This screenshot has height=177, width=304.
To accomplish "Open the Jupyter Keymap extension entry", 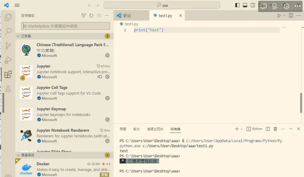I will click(64, 114).
